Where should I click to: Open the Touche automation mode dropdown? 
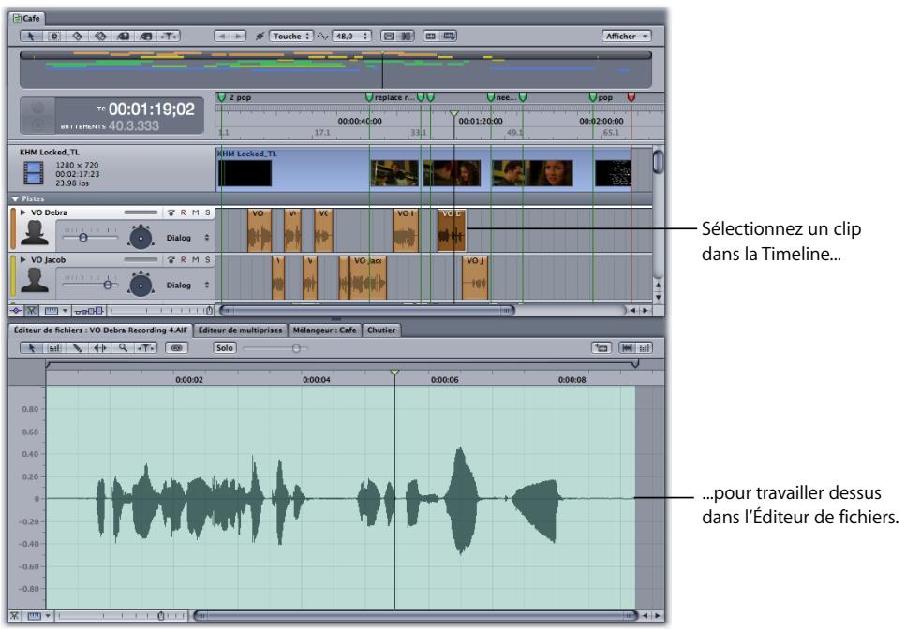(x=291, y=36)
